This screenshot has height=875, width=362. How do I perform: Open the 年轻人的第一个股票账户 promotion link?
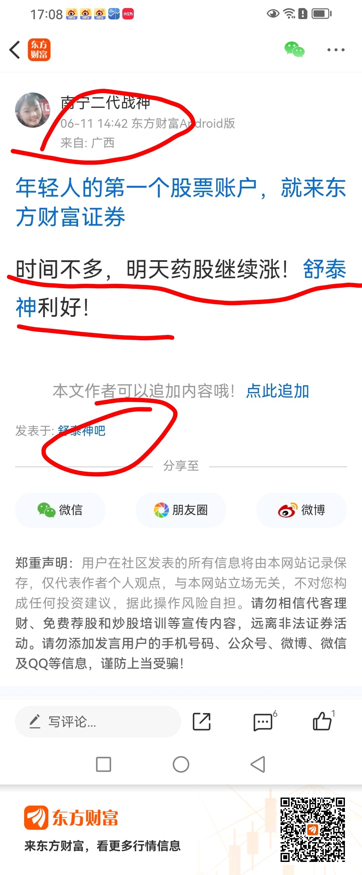pos(181,202)
